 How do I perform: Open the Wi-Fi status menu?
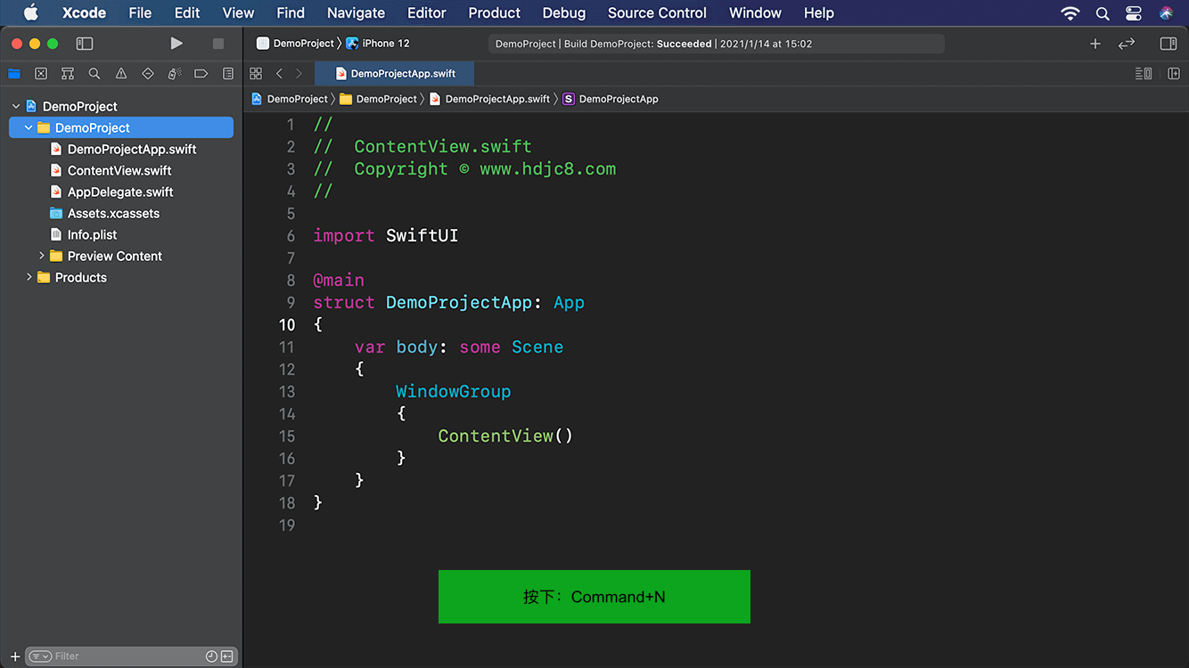tap(1070, 12)
